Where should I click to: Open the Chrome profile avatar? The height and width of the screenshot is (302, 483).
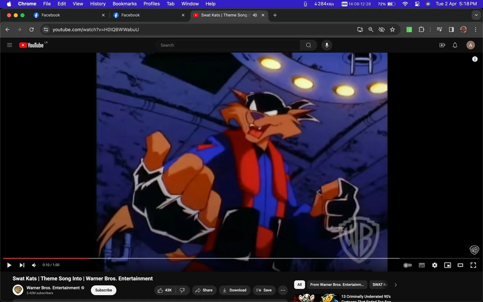click(464, 30)
